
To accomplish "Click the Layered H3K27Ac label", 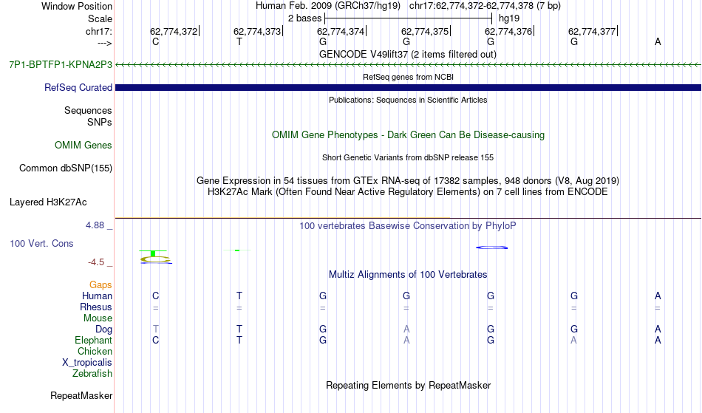I will [x=48, y=202].
